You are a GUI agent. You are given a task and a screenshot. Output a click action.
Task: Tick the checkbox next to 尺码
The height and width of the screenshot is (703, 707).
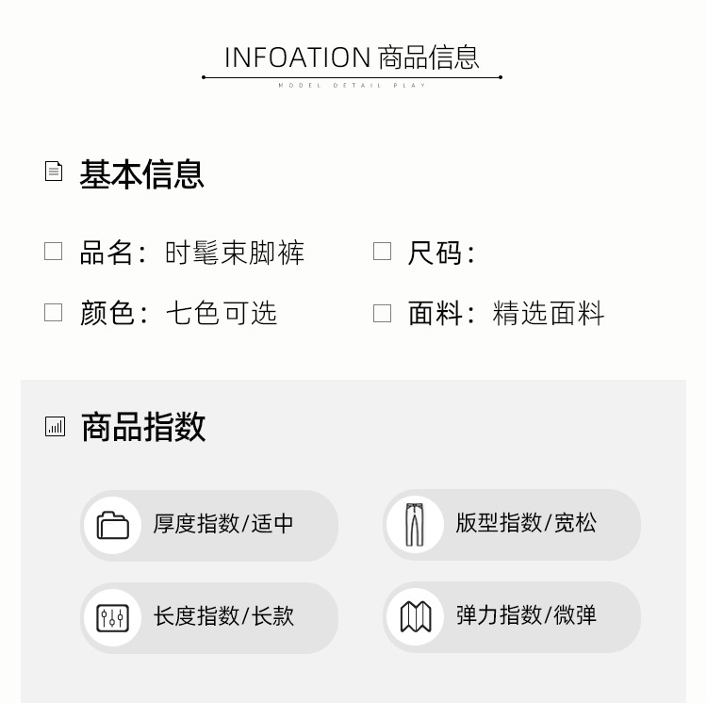click(x=382, y=252)
